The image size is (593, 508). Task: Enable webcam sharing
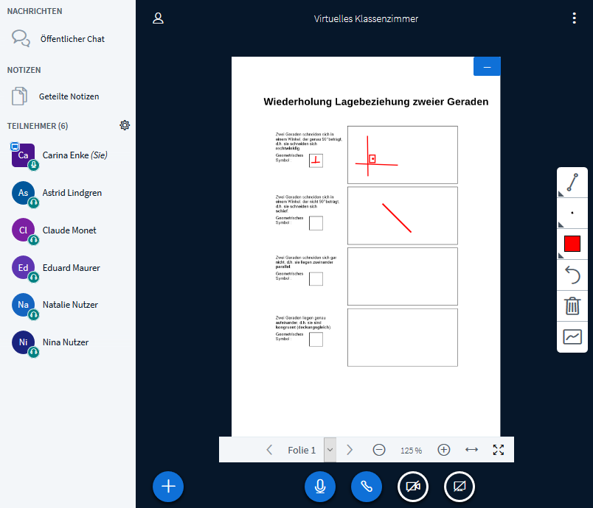tap(413, 487)
